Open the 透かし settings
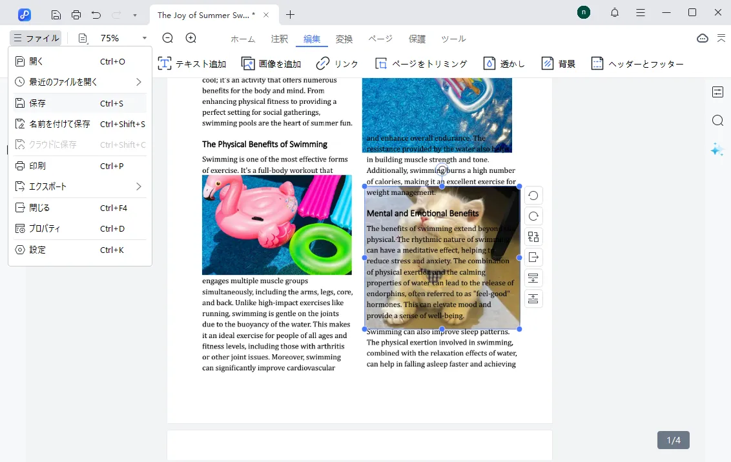Image resolution: width=731 pixels, height=462 pixels. [x=504, y=63]
